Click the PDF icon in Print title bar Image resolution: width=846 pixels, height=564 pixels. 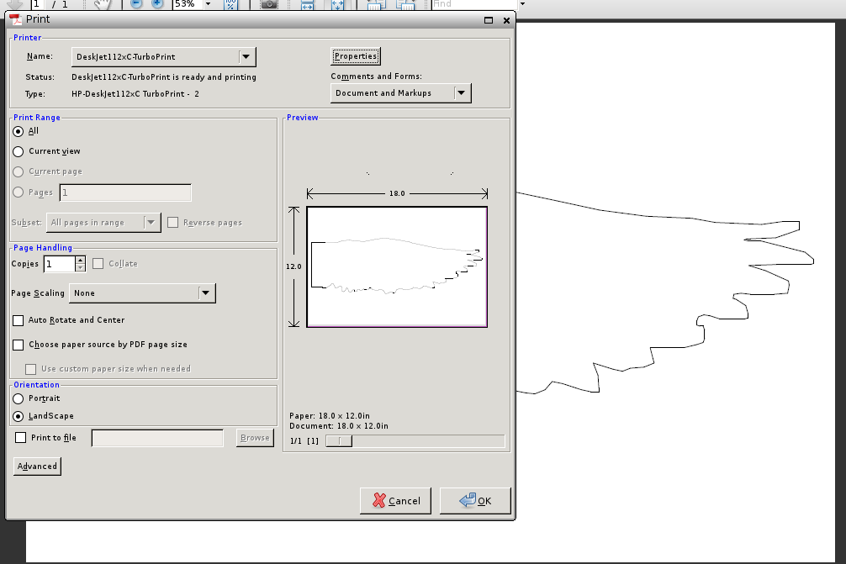point(16,19)
